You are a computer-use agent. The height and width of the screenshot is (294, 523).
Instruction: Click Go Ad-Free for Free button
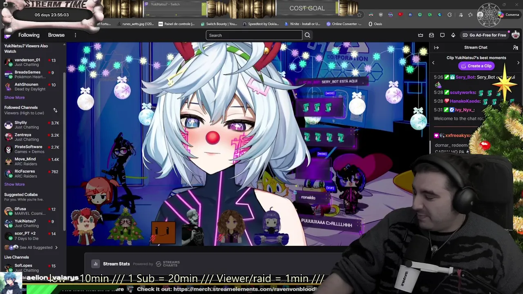(x=485, y=35)
